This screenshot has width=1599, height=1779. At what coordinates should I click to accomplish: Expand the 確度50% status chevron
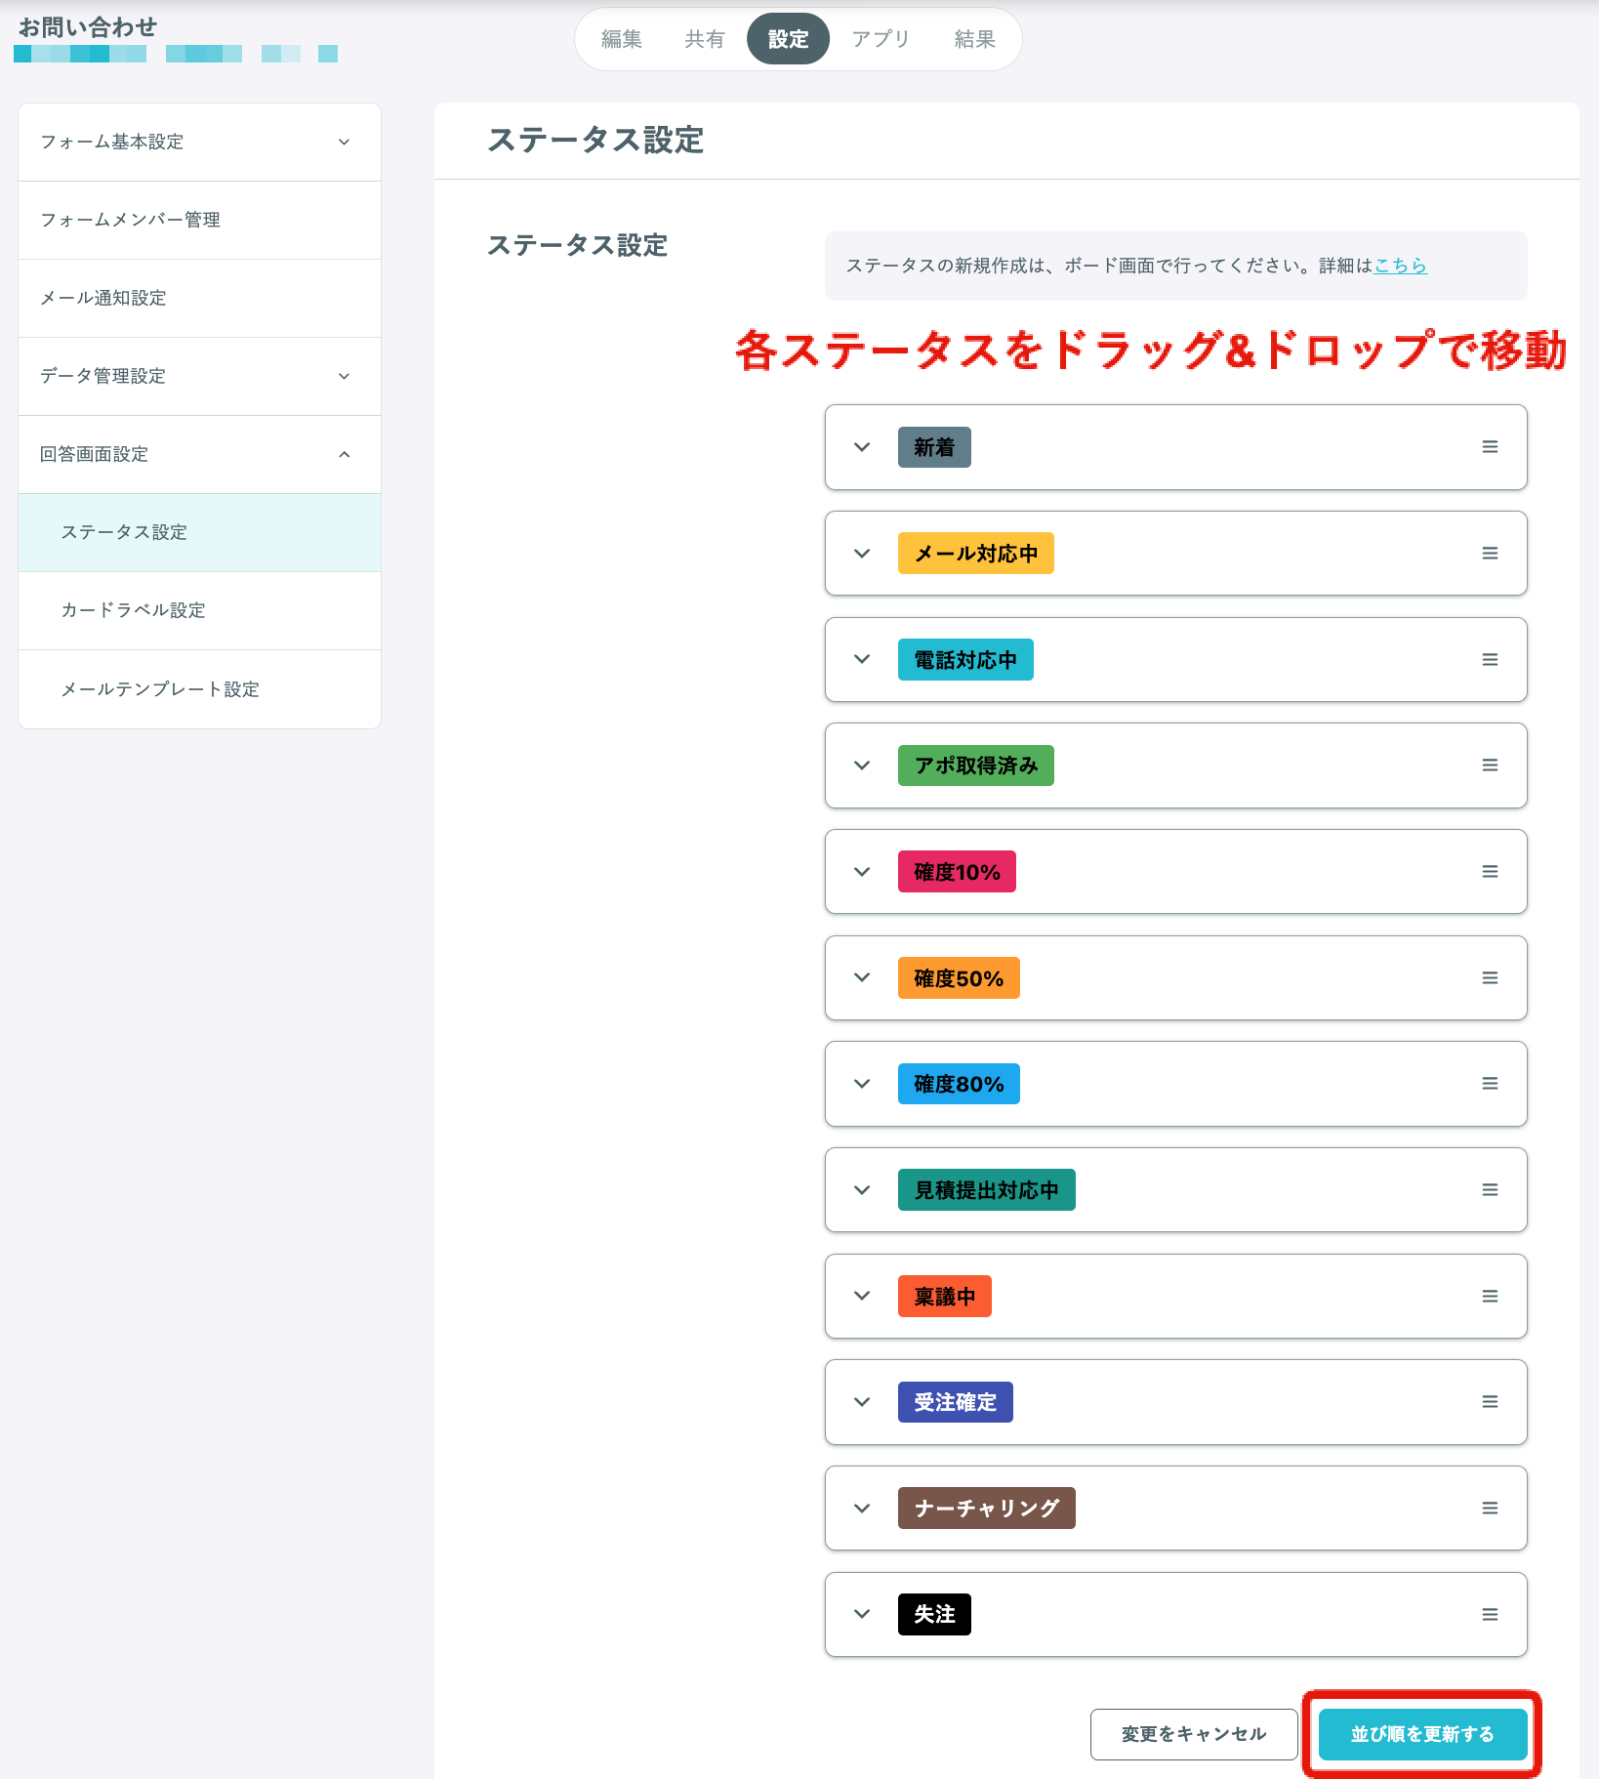click(862, 977)
